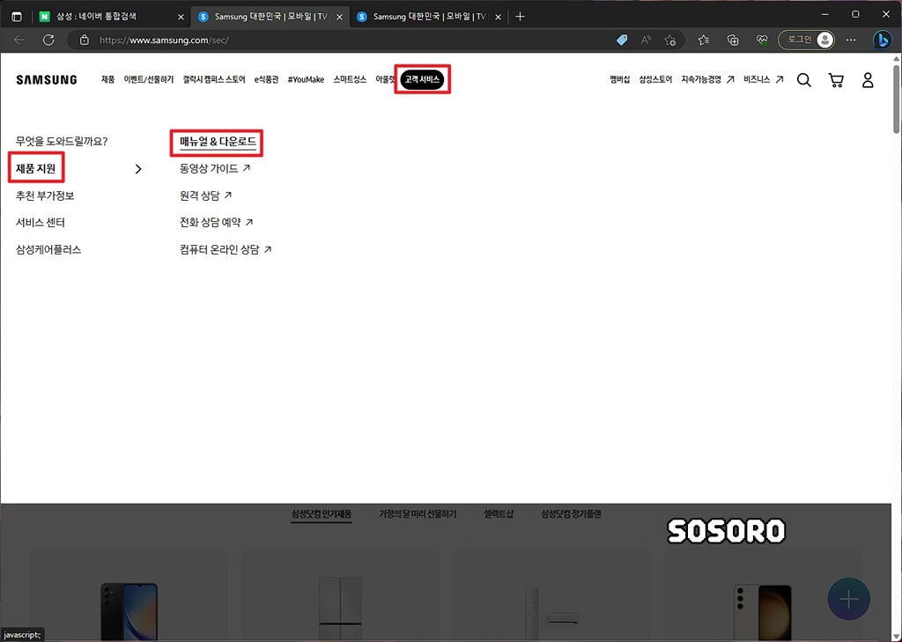Select the 삼성닷컴 인기제품 tab
Image resolution: width=902 pixels, height=642 pixels.
tap(321, 514)
